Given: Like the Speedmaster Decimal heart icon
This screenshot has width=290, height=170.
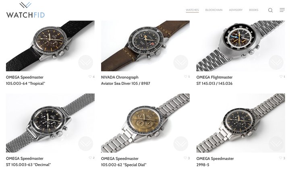Looking at the screenshot, I should [x=90, y=158].
